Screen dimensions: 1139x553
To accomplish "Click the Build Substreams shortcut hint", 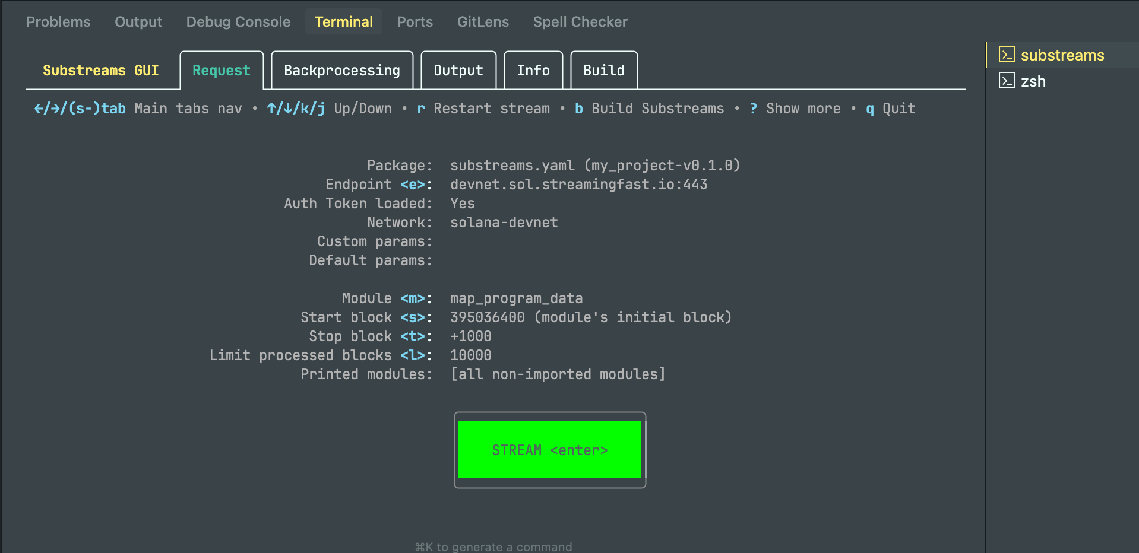I will pyautogui.click(x=650, y=109).
